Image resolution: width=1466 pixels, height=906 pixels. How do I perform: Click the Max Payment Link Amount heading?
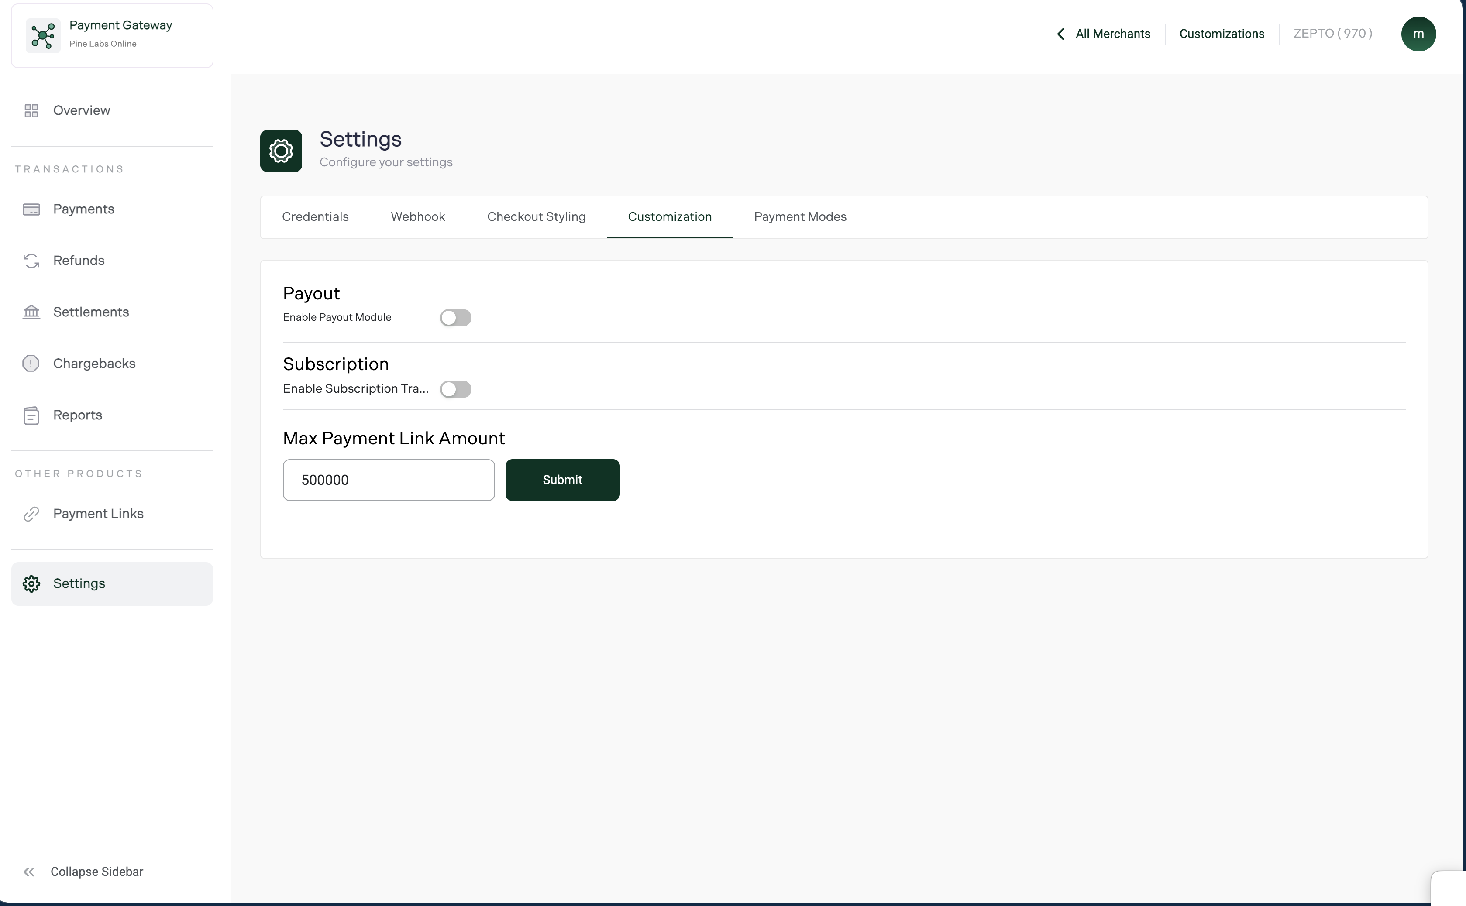click(x=394, y=439)
